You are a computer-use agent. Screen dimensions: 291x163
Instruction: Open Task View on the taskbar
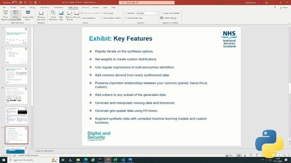[63, 160]
